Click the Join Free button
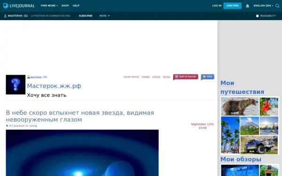This screenshot has height=176, width=282. pyautogui.click(x=232, y=6)
